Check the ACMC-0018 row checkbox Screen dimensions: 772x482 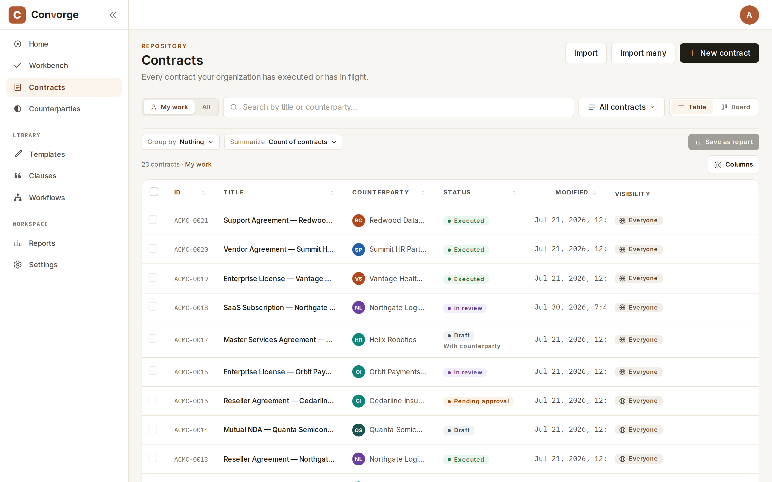[x=153, y=307]
